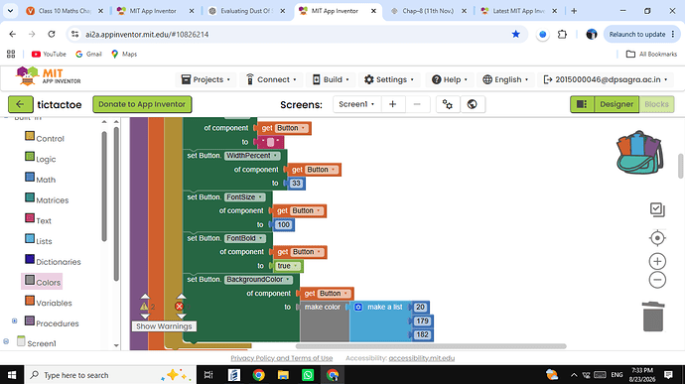Open the accessibility.mit.edu link

tap(422, 358)
